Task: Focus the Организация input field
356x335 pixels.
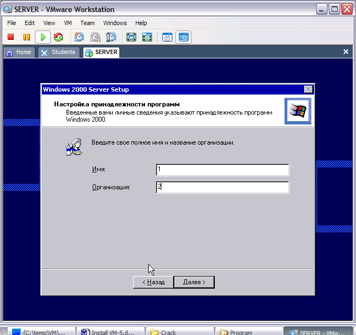Action: (x=222, y=187)
